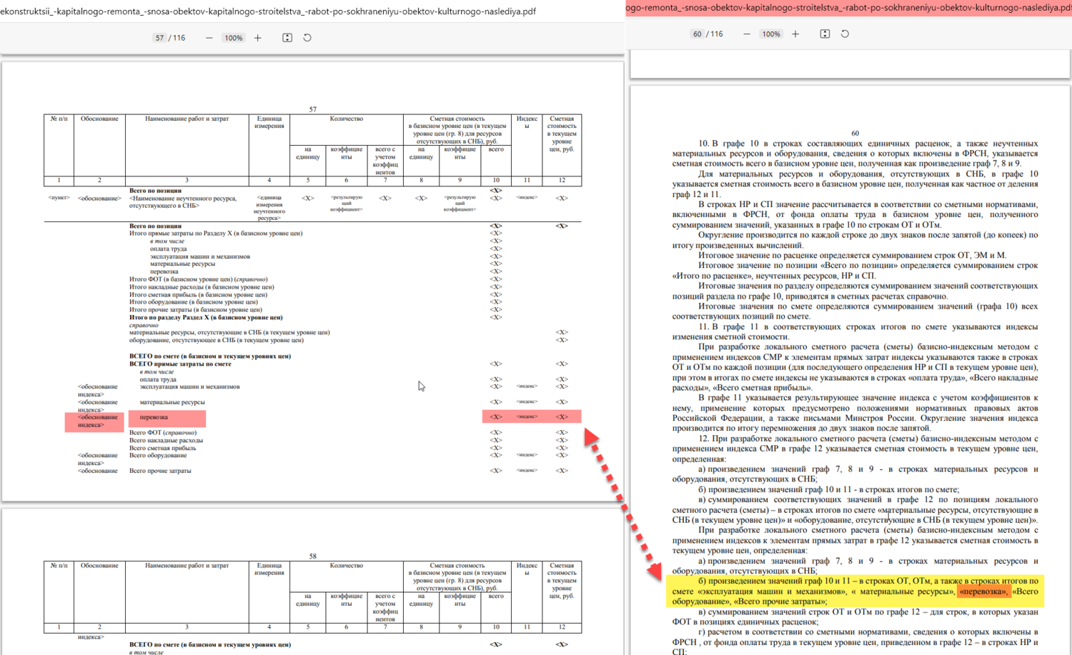The width and height of the screenshot is (1072, 655).
Task: Click 'Всего оборудование' row
Action: 158,455
